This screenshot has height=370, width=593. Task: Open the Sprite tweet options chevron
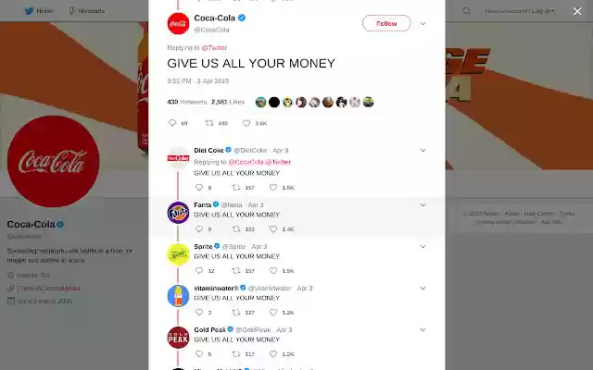[423, 247]
